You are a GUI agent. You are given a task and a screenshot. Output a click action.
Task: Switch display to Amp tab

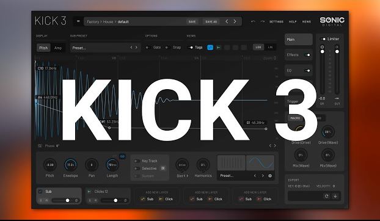coord(58,48)
